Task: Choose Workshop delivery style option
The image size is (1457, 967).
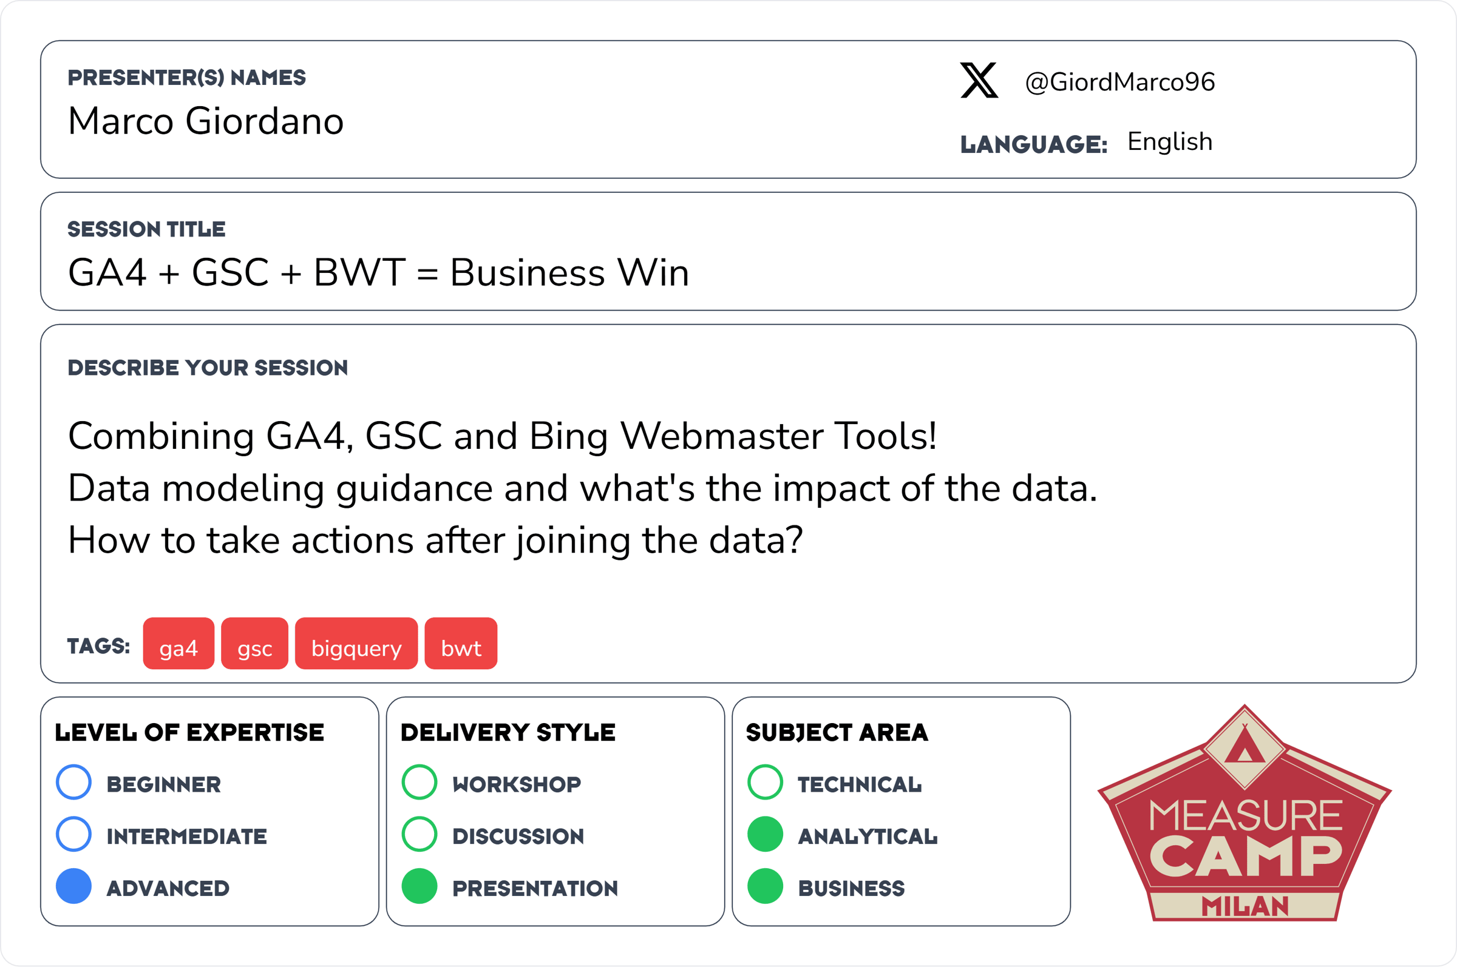Action: [419, 782]
